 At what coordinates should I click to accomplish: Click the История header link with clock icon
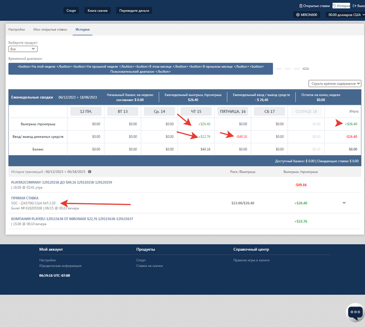(x=341, y=5)
